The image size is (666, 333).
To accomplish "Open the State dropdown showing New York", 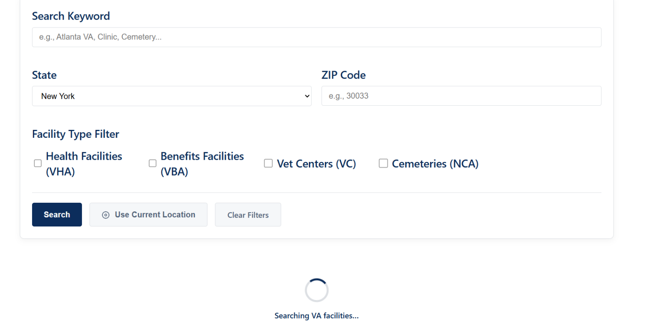I will pyautogui.click(x=171, y=96).
